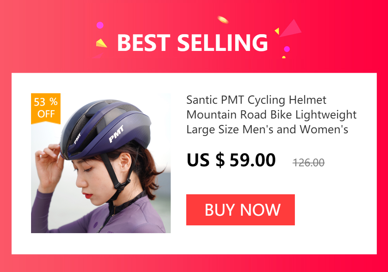
Task: Click the orange streak confetti above heading
Action: point(223,19)
